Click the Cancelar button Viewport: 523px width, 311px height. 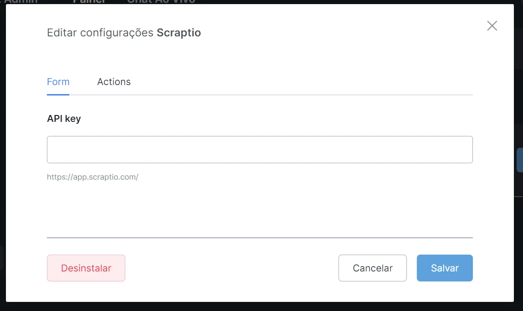(373, 268)
